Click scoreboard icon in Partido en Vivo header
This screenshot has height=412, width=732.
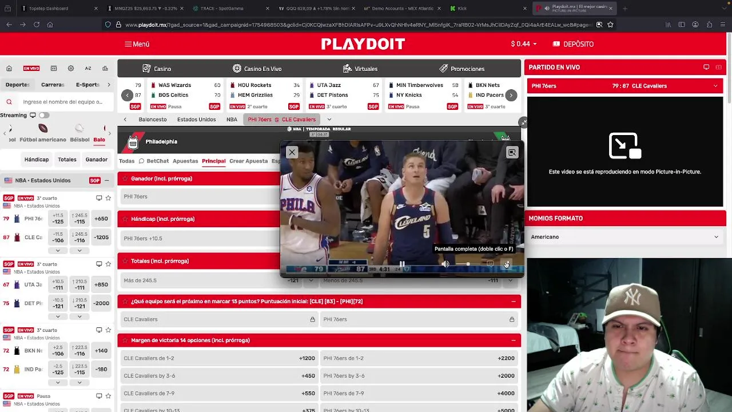pos(719,67)
